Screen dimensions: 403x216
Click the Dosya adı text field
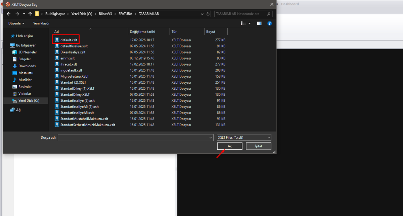pyautogui.click(x=133, y=138)
